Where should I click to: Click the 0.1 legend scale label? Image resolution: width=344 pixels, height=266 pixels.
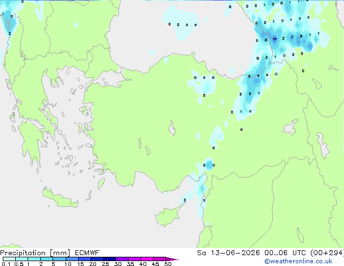point(6,264)
